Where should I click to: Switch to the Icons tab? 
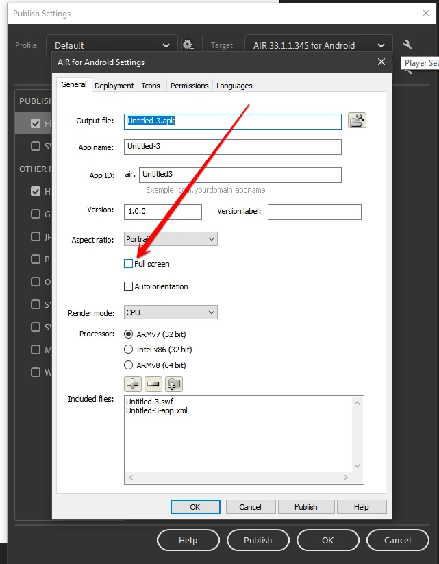coord(151,86)
